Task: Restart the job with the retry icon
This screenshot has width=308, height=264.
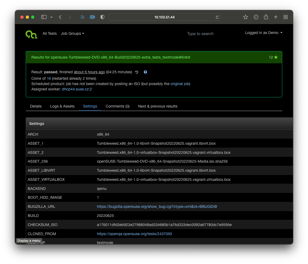Action: pos(137,72)
